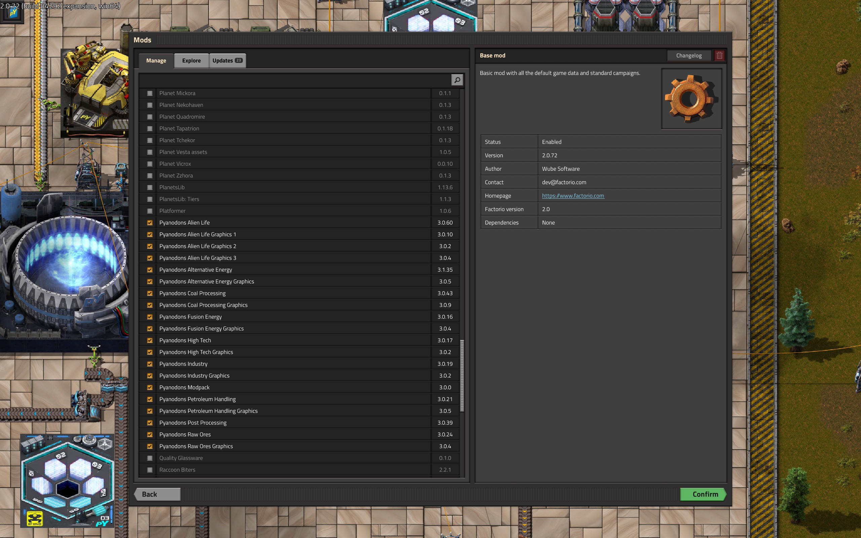
Task: Open the Changelog for Base mod
Action: 688,55
